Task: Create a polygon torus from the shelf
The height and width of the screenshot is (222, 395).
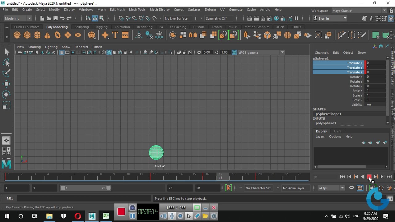Action: tap(57, 35)
